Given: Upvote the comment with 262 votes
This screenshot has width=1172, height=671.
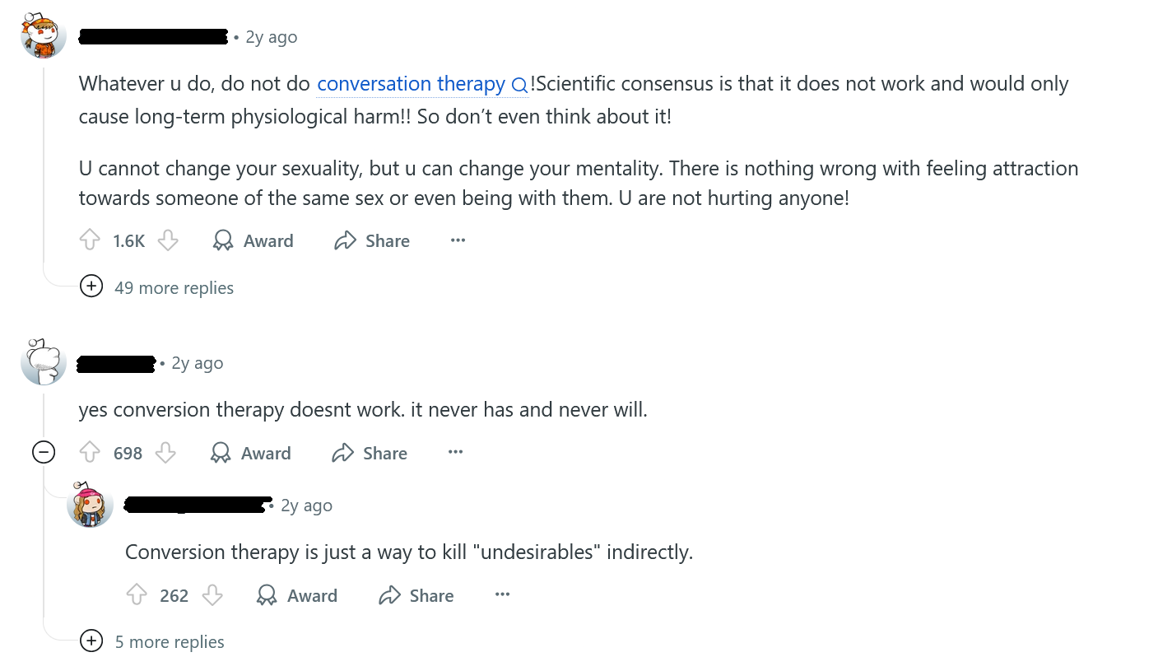Looking at the screenshot, I should tap(137, 595).
